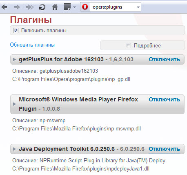The height and width of the screenshot is (175, 187).
Task: Click the np_gp.dll file path
Action: (71, 79)
